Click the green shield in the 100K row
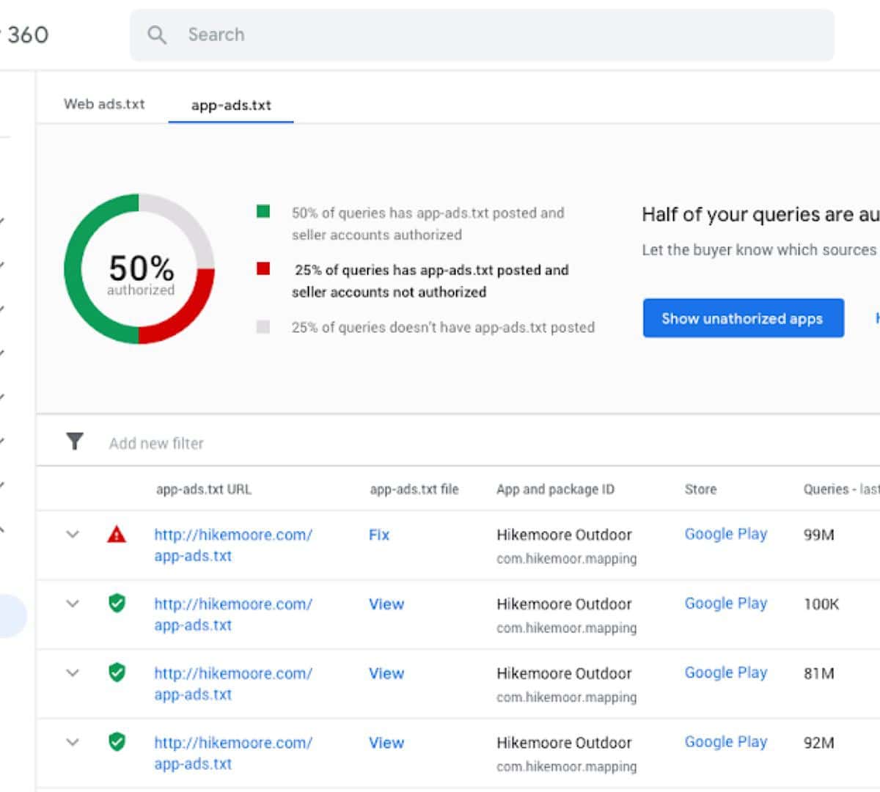Screen dimensions: 880x792 [x=117, y=604]
